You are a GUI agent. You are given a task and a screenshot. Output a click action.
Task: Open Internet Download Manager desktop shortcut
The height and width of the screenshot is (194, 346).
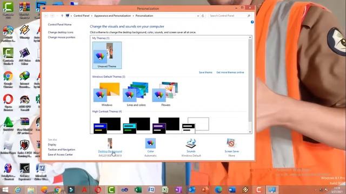pyautogui.click(x=24, y=79)
